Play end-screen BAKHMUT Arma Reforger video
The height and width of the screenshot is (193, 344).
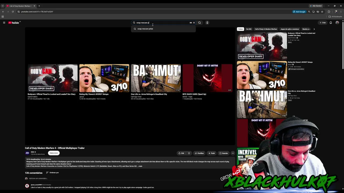(x=156, y=78)
